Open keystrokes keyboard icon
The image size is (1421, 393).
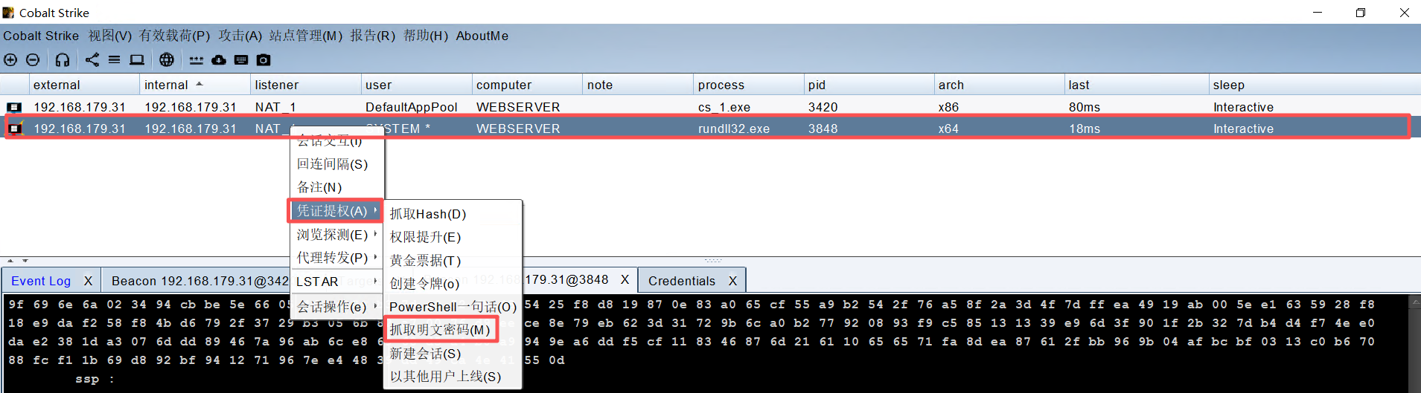click(x=241, y=60)
